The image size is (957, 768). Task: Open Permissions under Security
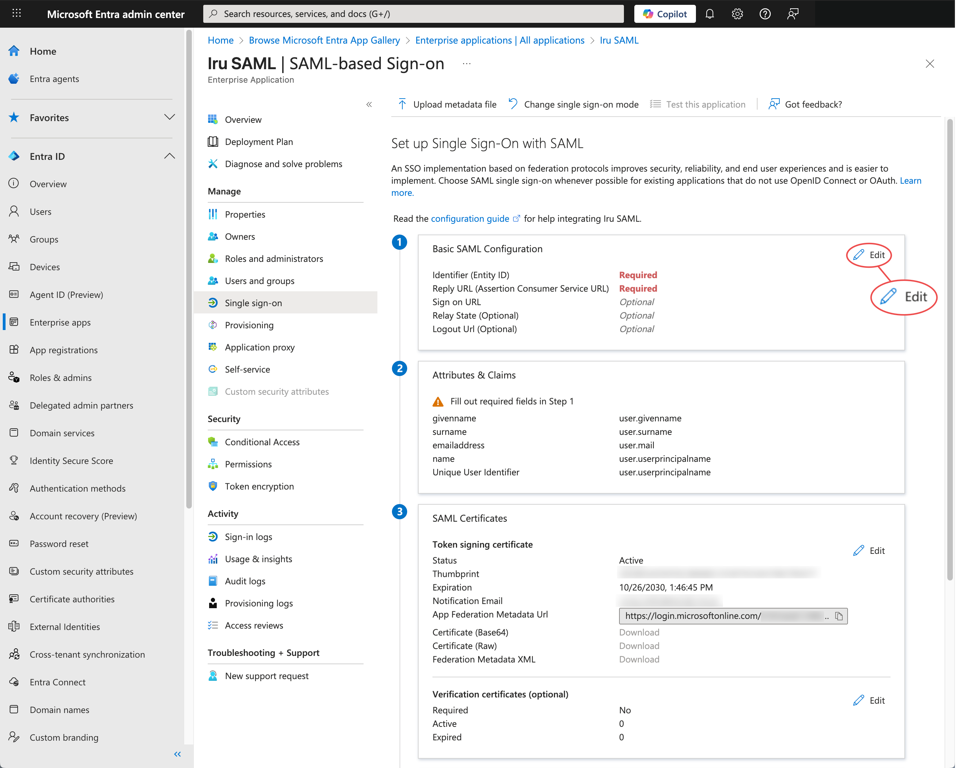[248, 464]
